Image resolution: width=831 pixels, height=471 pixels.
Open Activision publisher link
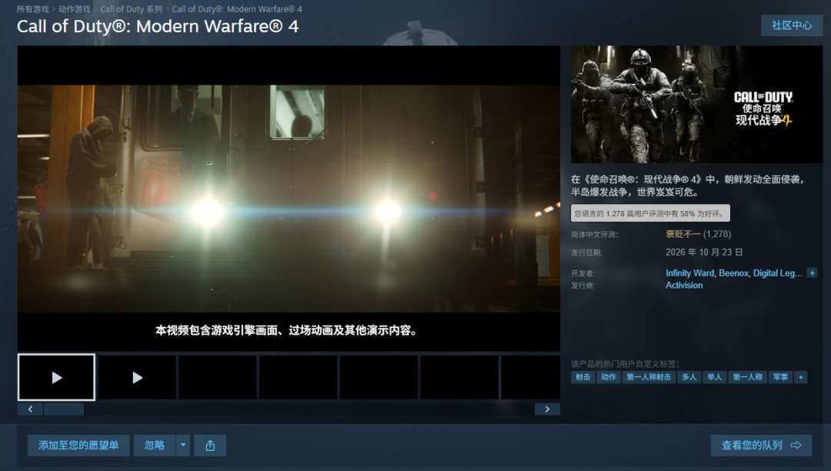point(684,285)
